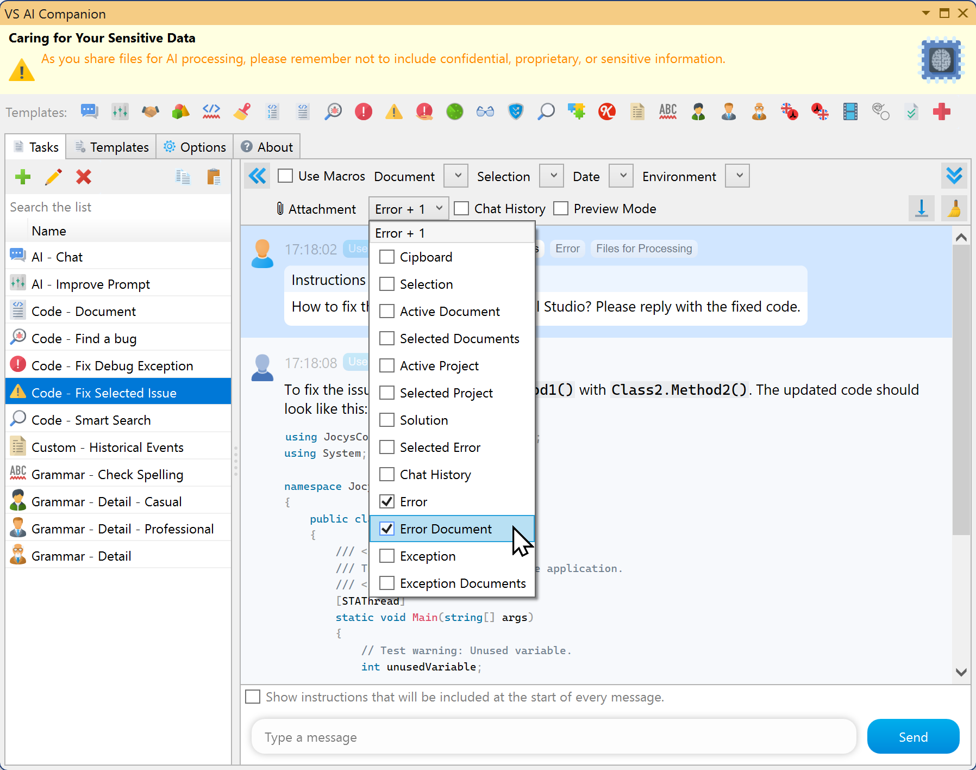Switch to the Templates tab

point(111,146)
